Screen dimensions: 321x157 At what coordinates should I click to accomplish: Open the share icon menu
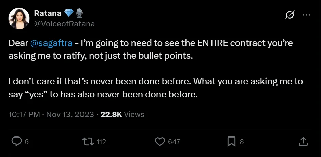coord(303,141)
